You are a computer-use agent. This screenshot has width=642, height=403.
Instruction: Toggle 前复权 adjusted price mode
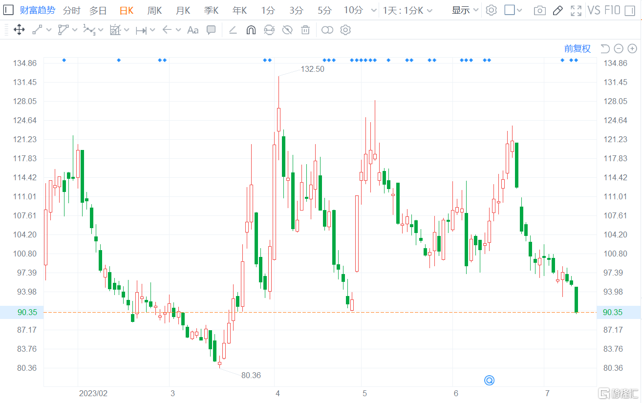pos(577,49)
